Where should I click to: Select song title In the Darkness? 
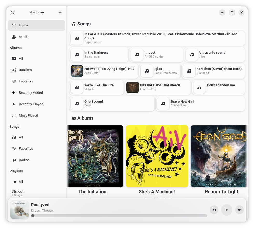(96, 52)
